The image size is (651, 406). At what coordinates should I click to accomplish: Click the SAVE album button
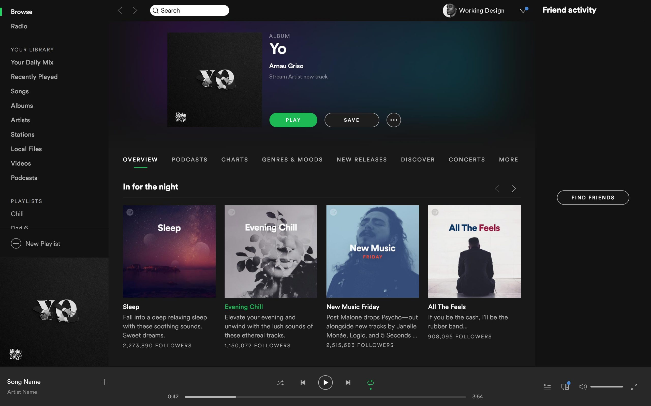[352, 120]
